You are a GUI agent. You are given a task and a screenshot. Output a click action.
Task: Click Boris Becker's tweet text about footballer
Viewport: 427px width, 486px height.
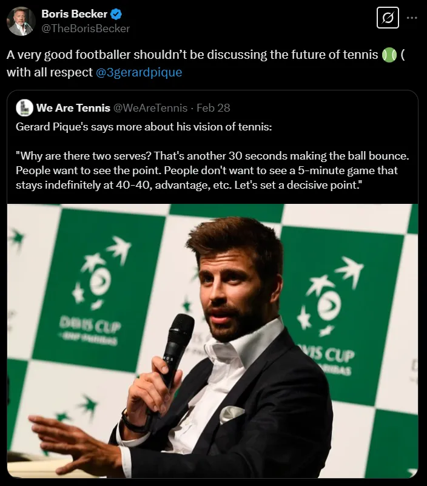(194, 56)
